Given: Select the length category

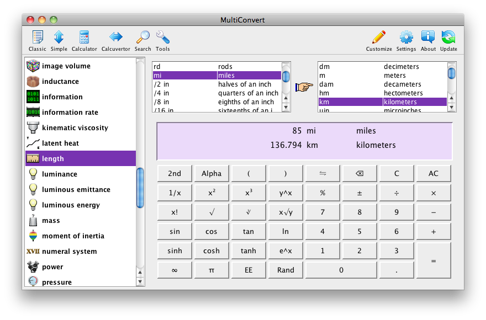Looking at the screenshot, I should pos(81,158).
